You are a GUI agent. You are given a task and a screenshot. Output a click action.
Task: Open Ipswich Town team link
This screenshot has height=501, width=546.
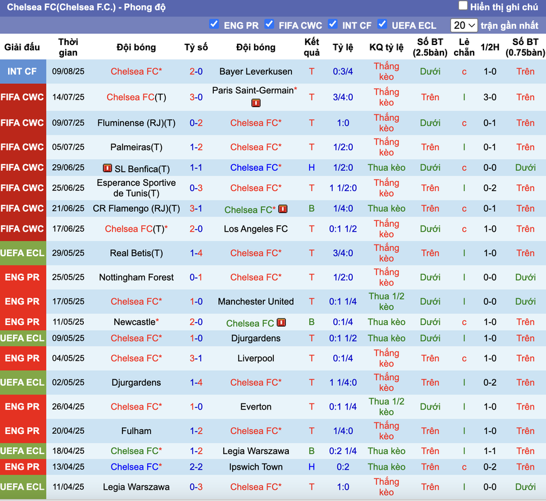[256, 467]
